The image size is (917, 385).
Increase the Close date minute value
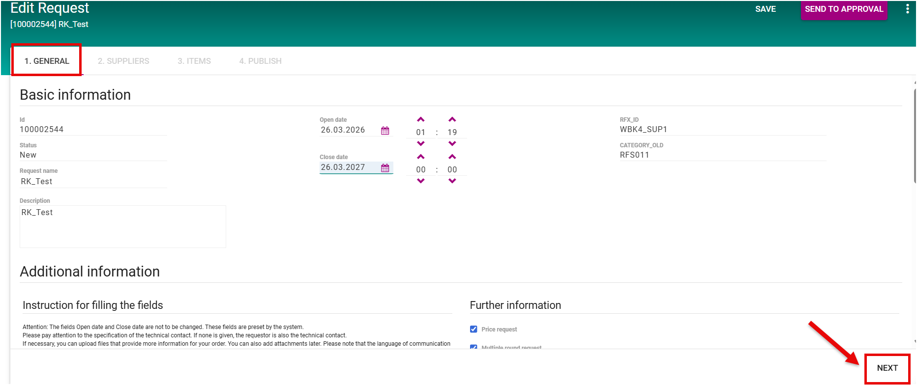tap(452, 157)
